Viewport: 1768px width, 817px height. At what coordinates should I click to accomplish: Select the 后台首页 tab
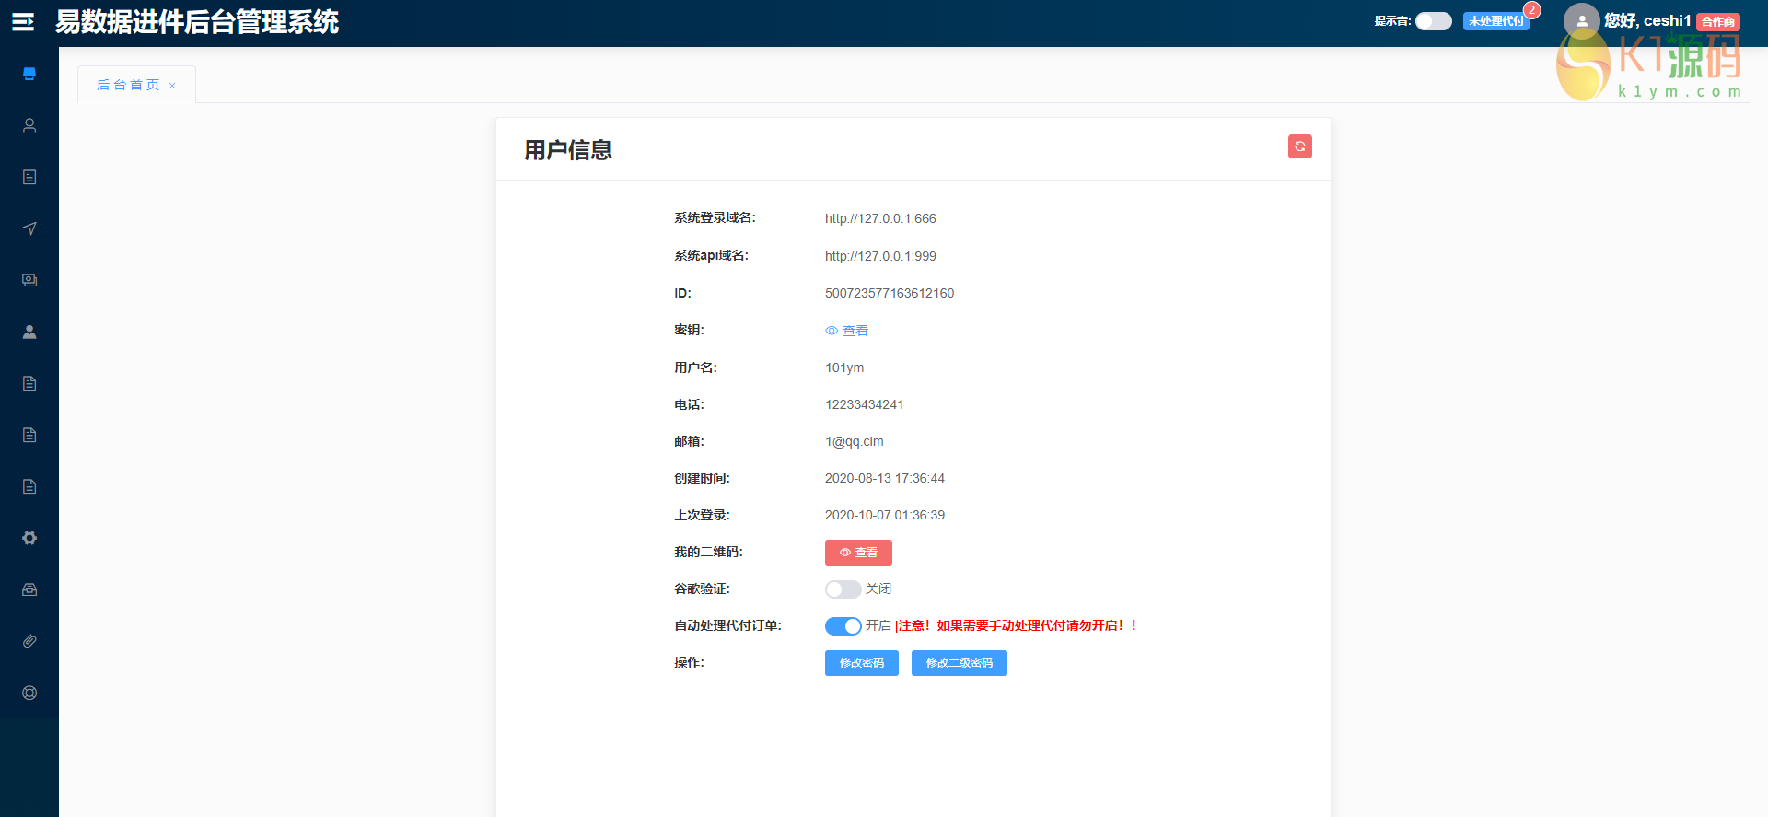(x=128, y=85)
